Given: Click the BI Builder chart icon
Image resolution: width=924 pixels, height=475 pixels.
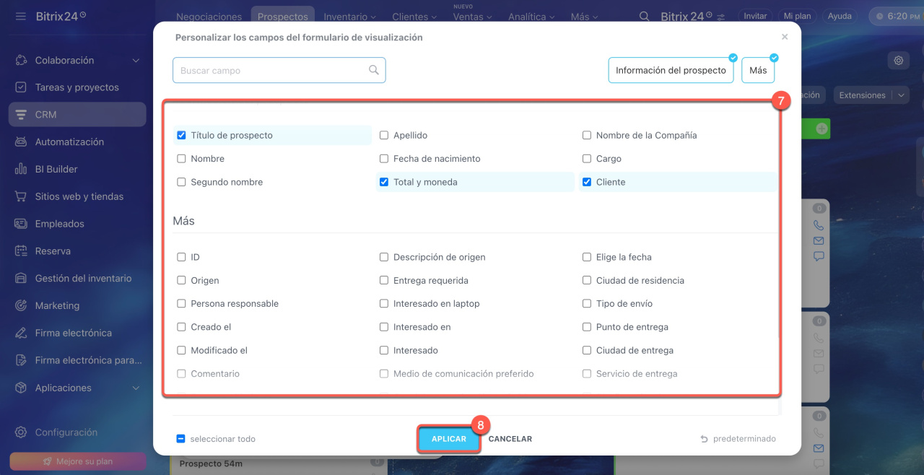Looking at the screenshot, I should coord(21,169).
